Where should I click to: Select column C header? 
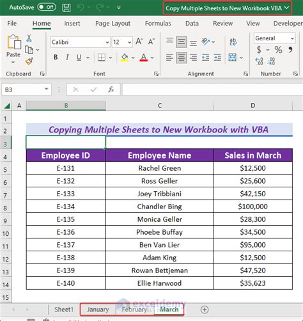[160, 106]
